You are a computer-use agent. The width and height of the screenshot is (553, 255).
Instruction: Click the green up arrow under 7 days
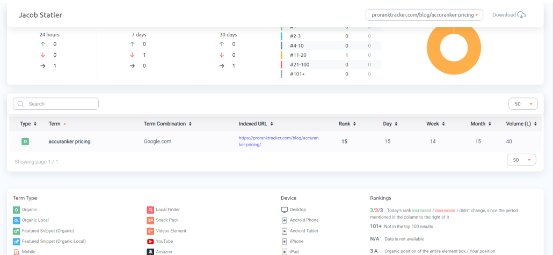point(132,44)
